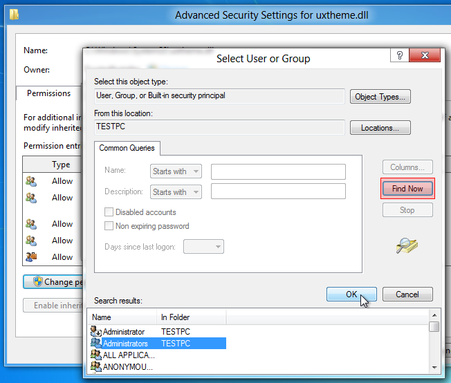Toggle the Disabled accounts checkbox

click(109, 212)
